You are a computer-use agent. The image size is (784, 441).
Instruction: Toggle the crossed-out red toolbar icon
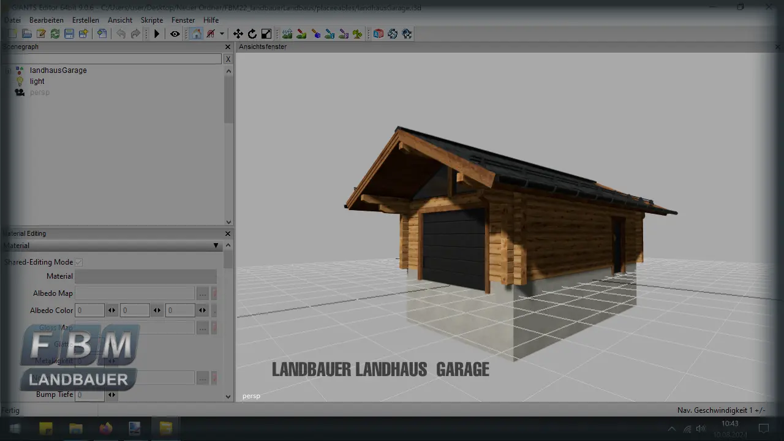click(x=211, y=34)
